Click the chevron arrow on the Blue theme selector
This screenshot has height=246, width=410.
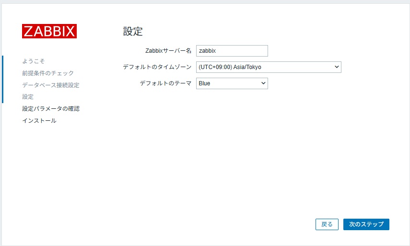[x=263, y=83]
